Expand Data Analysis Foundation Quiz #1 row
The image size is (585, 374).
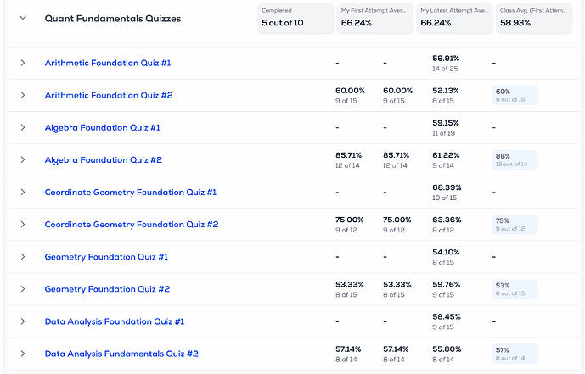(23, 321)
